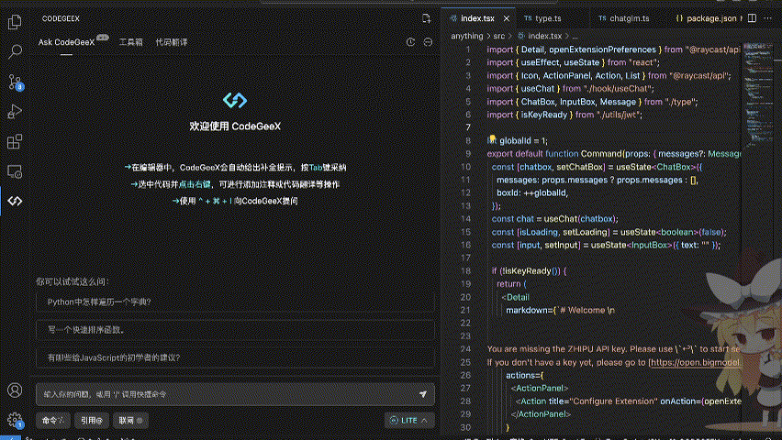Open the chatglm.ts editor tab
The width and height of the screenshot is (782, 440).
[629, 18]
